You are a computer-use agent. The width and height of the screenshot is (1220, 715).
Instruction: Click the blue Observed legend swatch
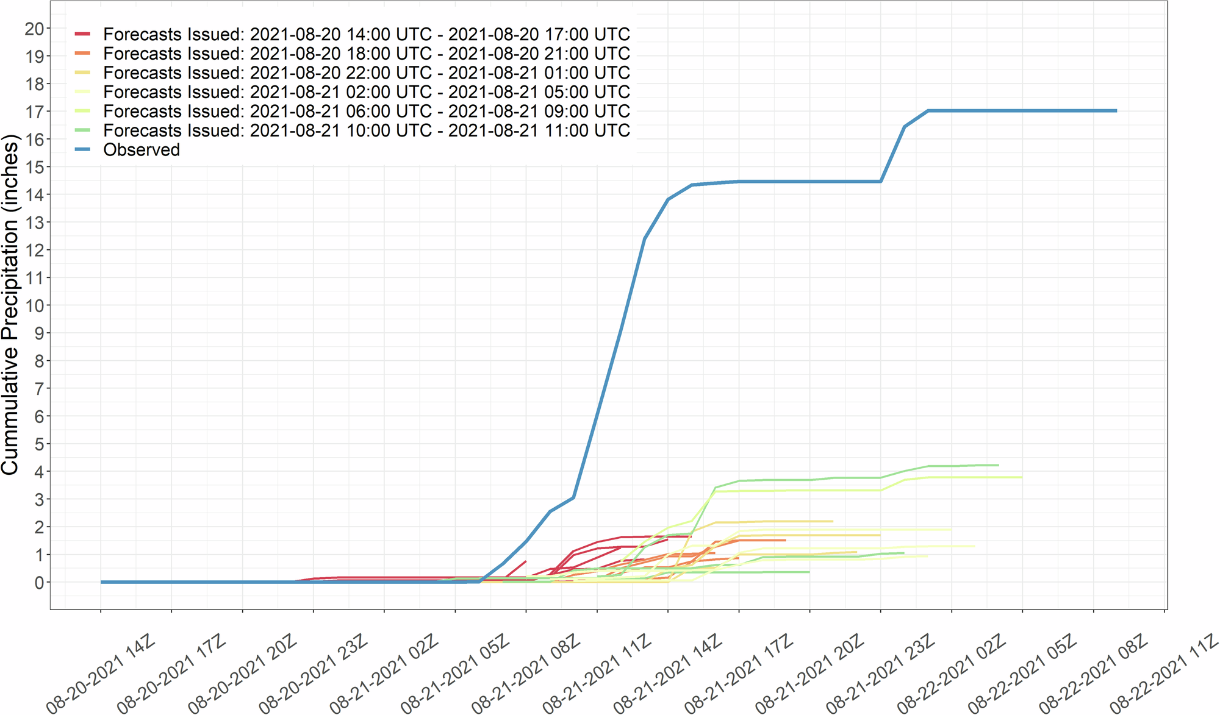(x=82, y=149)
